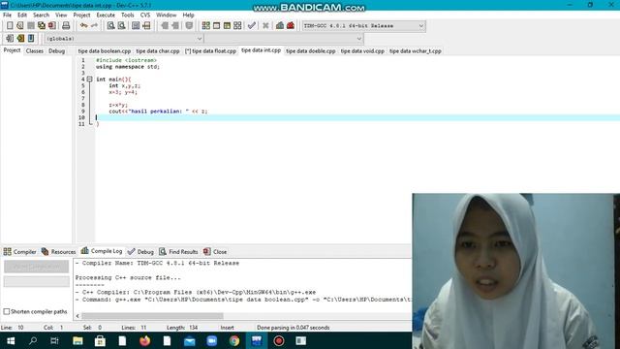Click the Insert icon in second toolbar row

tap(10, 39)
